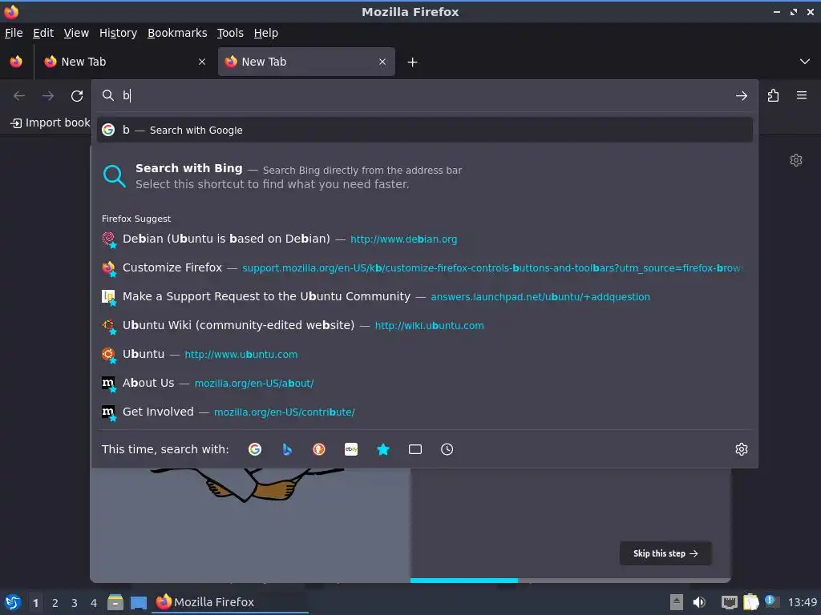Click the back navigation arrow
The height and width of the screenshot is (615, 821).
(19, 96)
